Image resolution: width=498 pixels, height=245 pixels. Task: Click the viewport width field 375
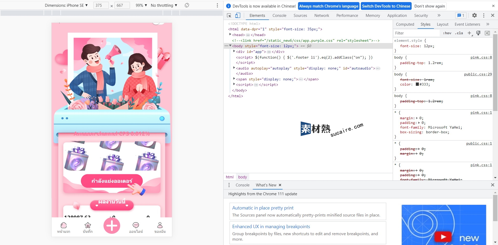coord(101,5)
